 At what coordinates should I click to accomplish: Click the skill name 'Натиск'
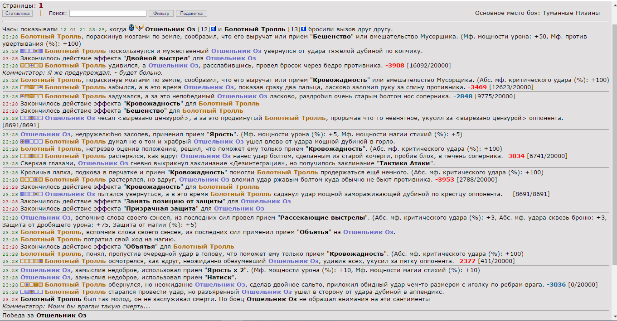tap(219, 277)
